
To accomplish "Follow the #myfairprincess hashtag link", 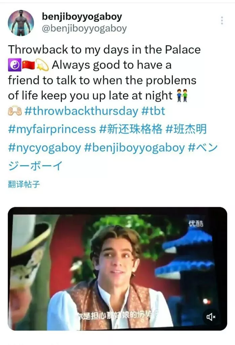I will click(x=52, y=129).
